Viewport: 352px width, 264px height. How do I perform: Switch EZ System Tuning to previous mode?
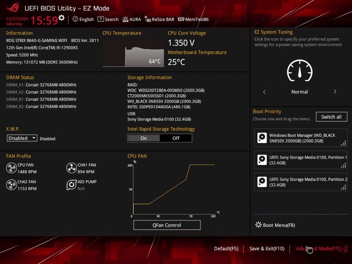click(264, 92)
